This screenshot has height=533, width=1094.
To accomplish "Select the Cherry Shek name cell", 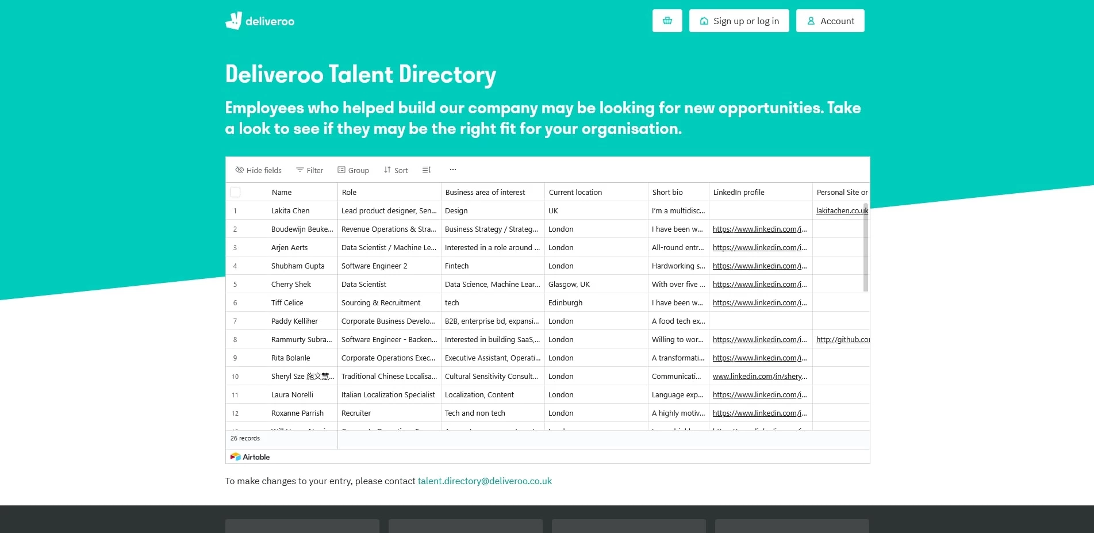I will click(x=291, y=285).
